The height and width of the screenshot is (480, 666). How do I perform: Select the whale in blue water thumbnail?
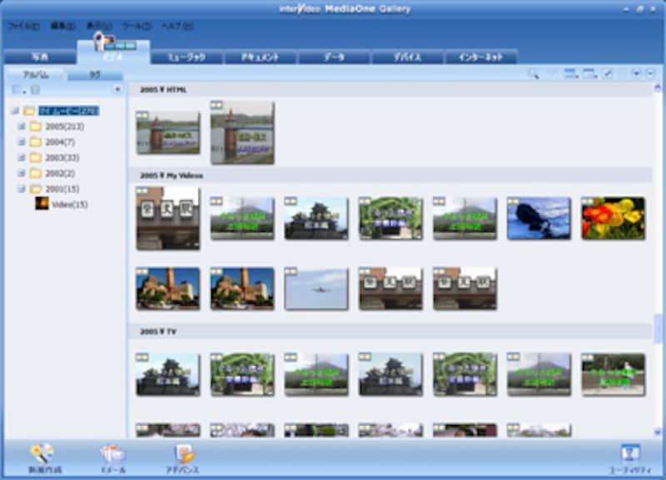pos(539,218)
